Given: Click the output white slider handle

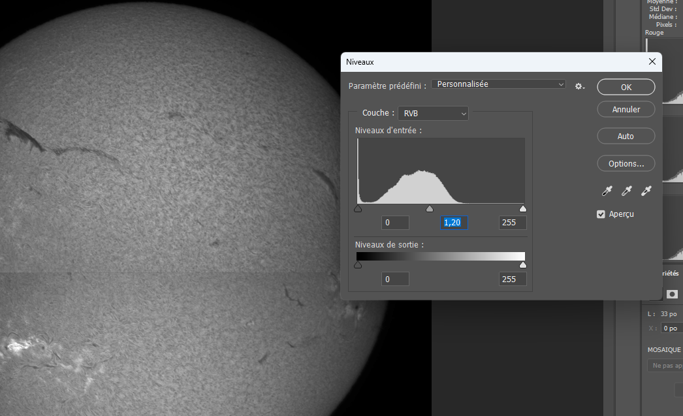Looking at the screenshot, I should point(523,265).
